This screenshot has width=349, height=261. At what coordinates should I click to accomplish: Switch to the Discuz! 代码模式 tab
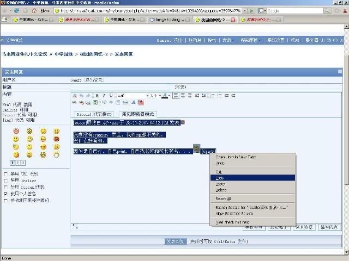[94, 114]
